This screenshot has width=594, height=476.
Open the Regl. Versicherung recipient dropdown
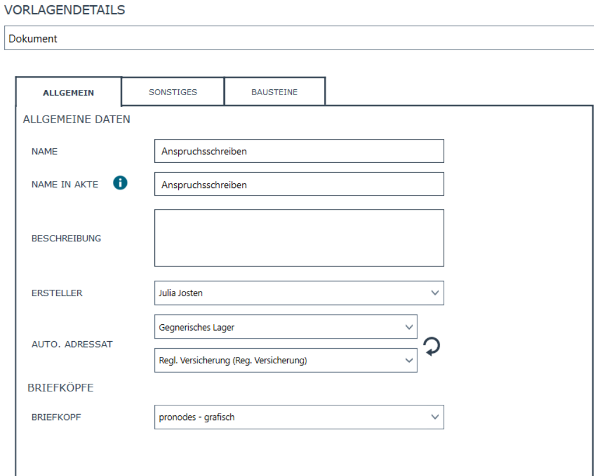(285, 360)
